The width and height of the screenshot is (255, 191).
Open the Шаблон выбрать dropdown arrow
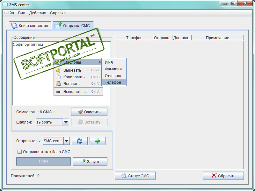(66, 122)
